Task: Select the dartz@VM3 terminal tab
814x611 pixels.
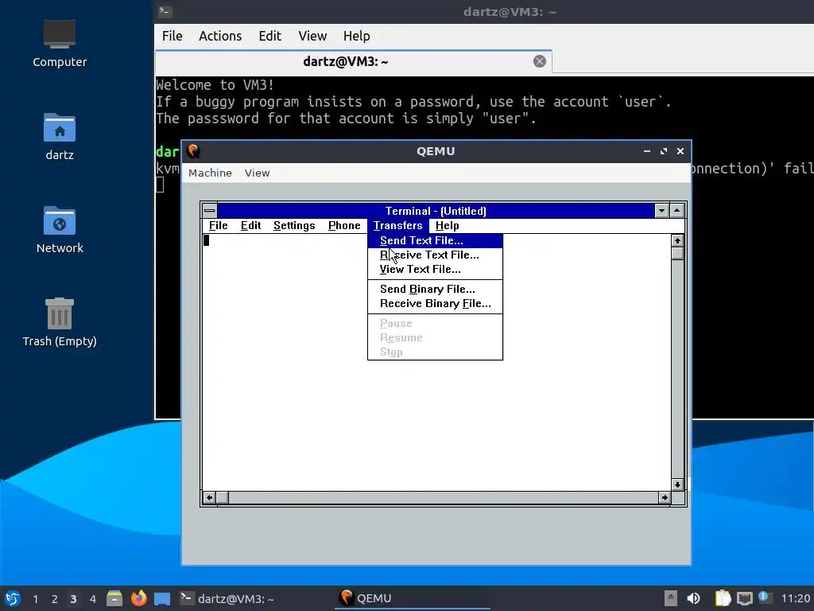Action: [353, 62]
